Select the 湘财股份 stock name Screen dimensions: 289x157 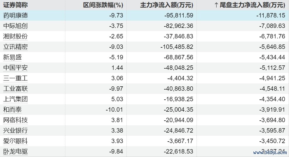(15, 36)
